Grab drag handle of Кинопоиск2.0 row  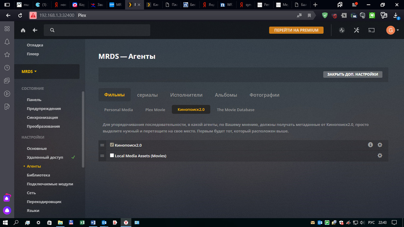102,145
